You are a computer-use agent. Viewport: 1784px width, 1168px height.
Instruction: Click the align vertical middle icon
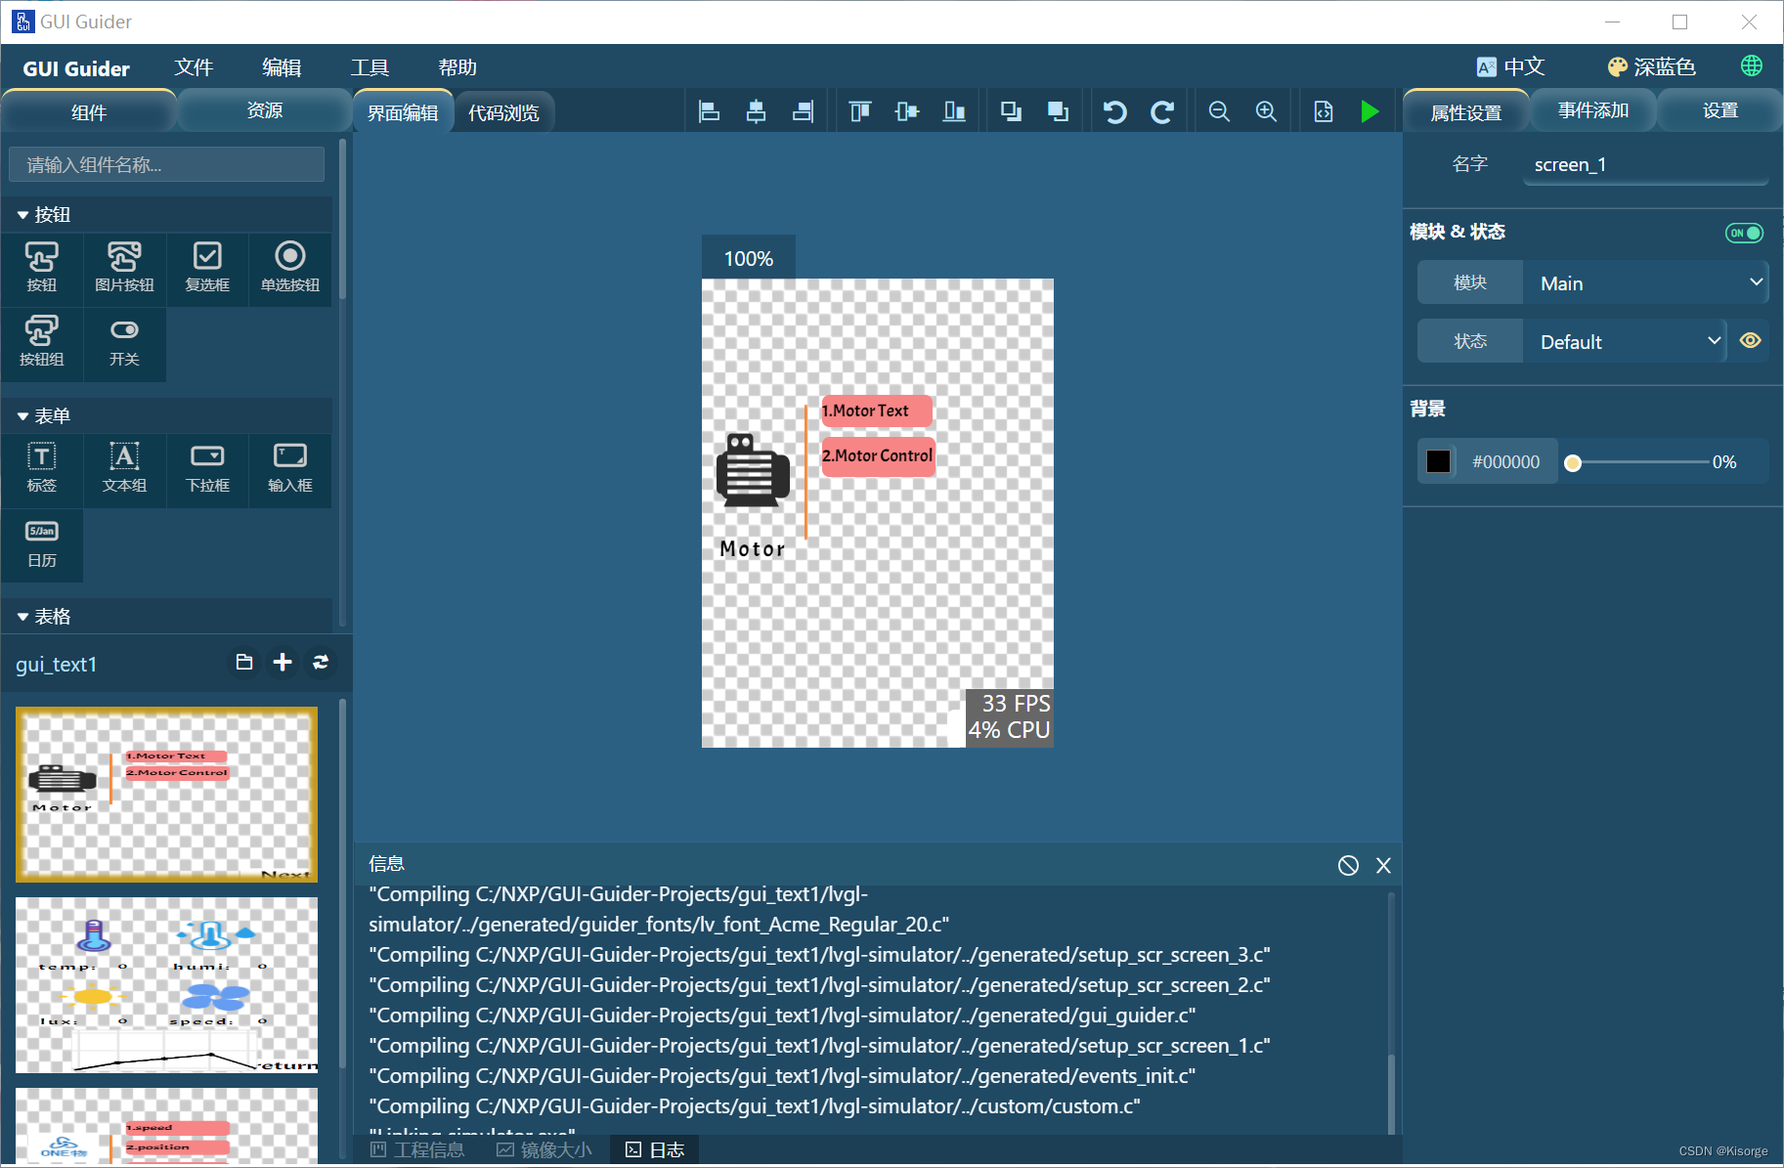tap(907, 111)
